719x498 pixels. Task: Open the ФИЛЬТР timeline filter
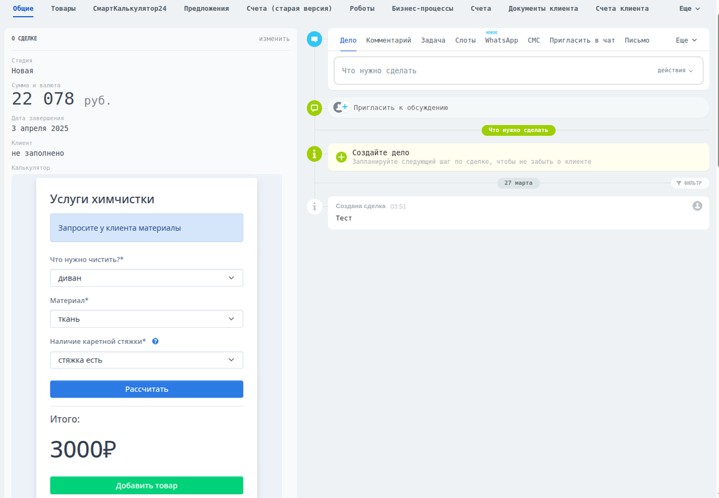689,183
